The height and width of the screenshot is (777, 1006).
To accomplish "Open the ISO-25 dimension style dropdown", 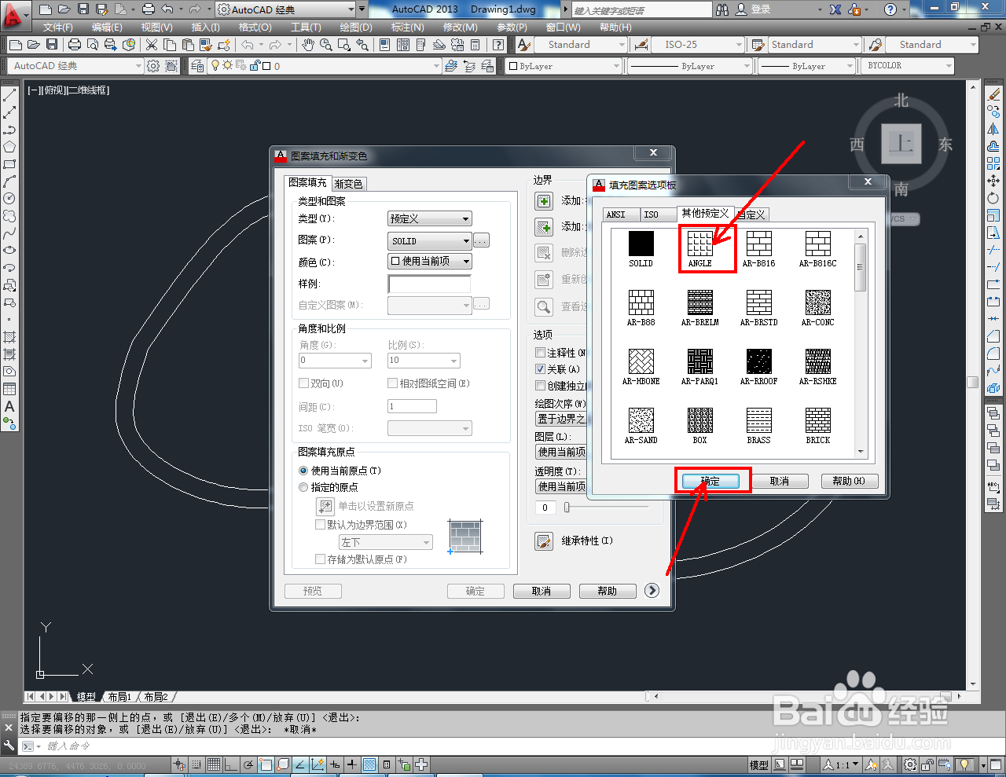I will click(x=698, y=45).
